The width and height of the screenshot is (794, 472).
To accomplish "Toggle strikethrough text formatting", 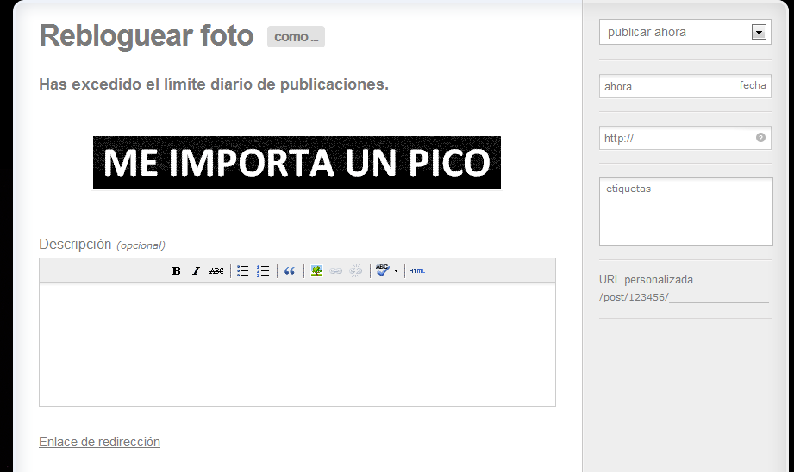I will click(216, 271).
